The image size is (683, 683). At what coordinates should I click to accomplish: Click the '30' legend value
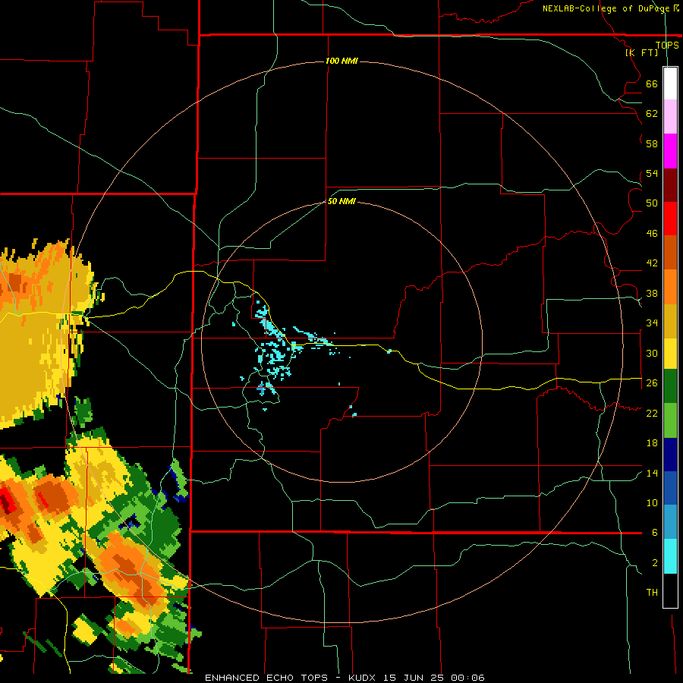652,353
